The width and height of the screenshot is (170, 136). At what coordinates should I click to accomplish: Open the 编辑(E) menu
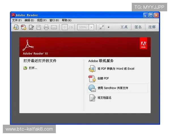[29, 20]
